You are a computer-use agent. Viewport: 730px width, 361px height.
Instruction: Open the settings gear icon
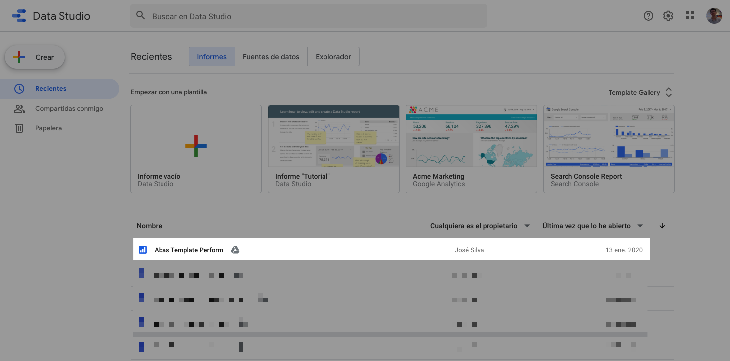click(668, 16)
